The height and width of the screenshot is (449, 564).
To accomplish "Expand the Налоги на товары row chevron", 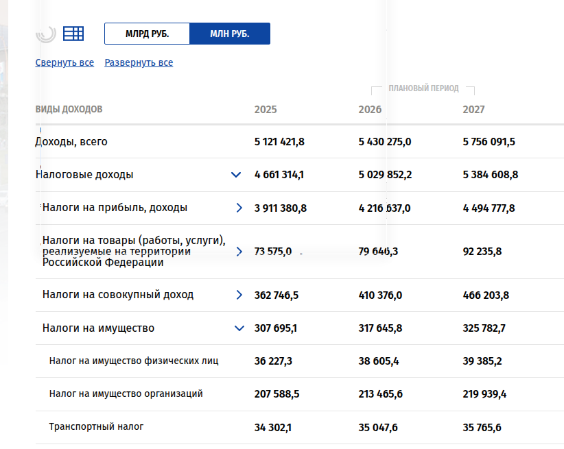I will [x=239, y=252].
